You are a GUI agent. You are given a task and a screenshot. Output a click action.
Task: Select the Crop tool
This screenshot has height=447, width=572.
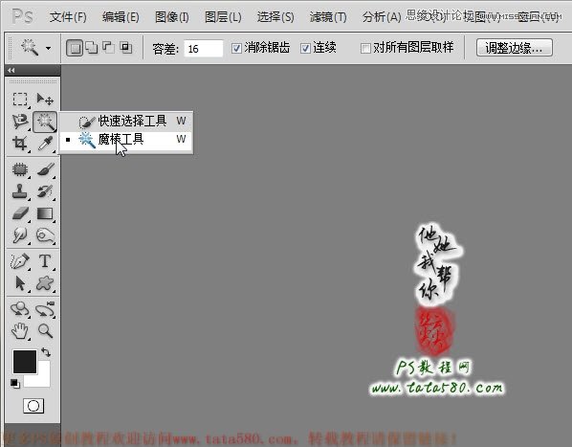click(x=20, y=143)
